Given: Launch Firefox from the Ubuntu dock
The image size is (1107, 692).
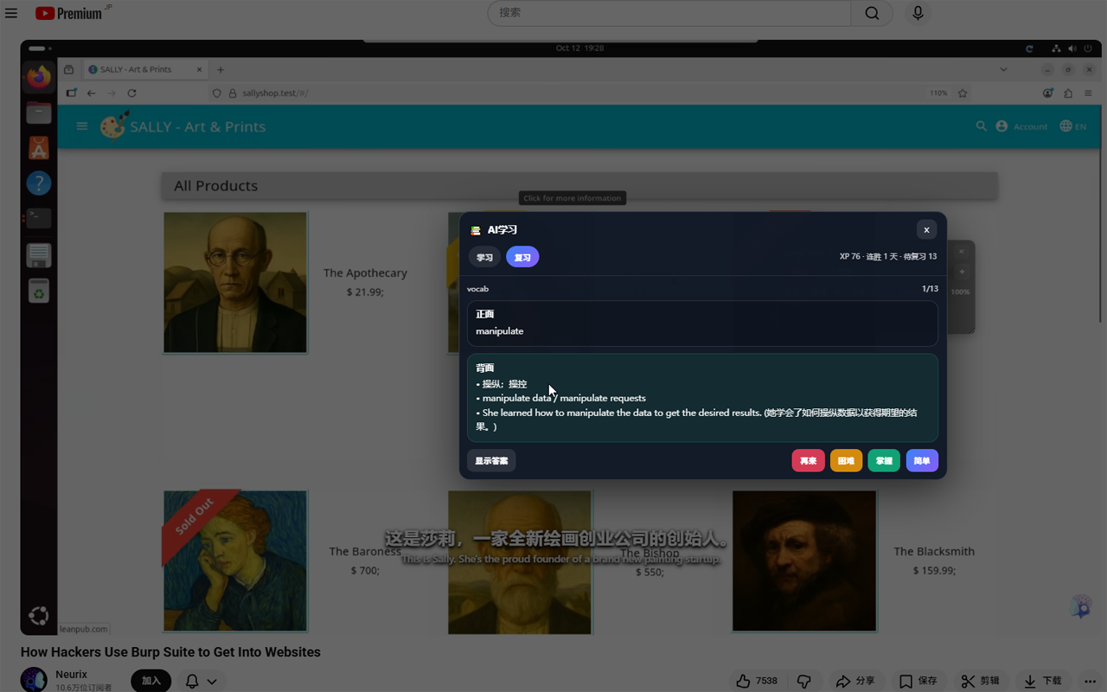Looking at the screenshot, I should coord(38,77).
